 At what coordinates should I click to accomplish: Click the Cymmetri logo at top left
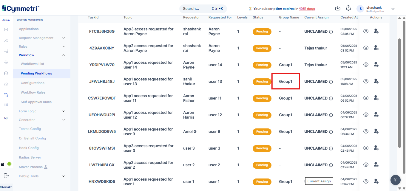21,9
